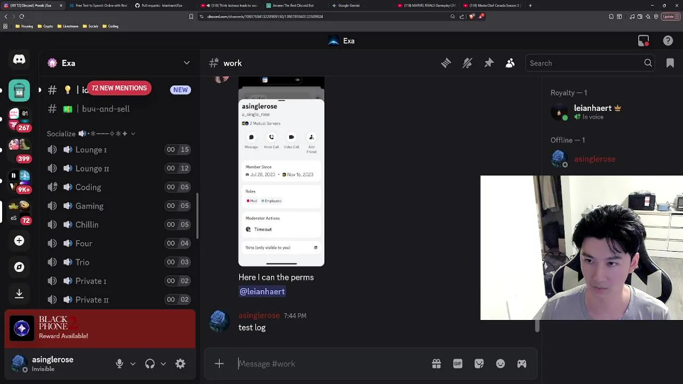Click asinglerose username in message
Image resolution: width=683 pixels, height=384 pixels.
[259, 316]
